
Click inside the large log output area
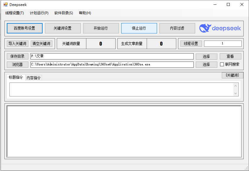pyautogui.click(x=124, y=131)
